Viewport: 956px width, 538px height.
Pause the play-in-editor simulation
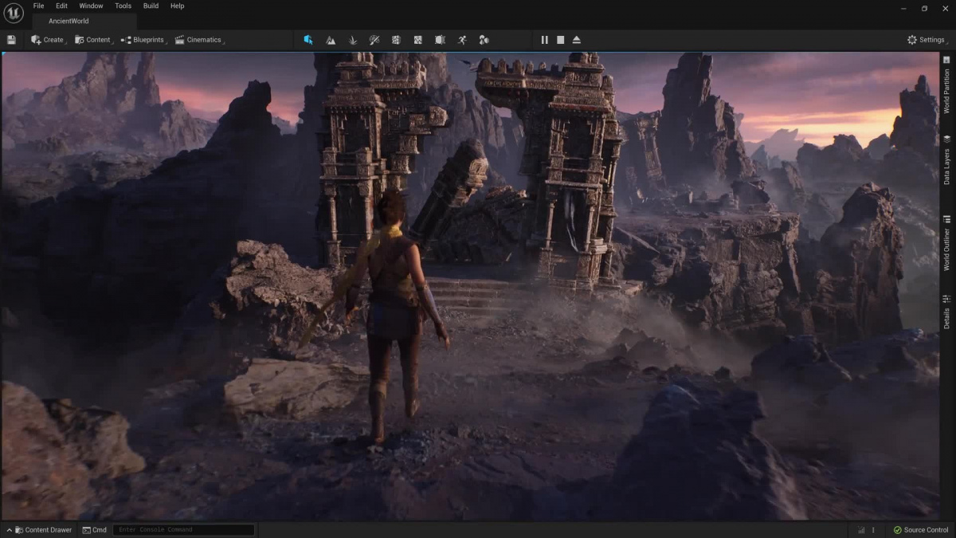[545, 40]
